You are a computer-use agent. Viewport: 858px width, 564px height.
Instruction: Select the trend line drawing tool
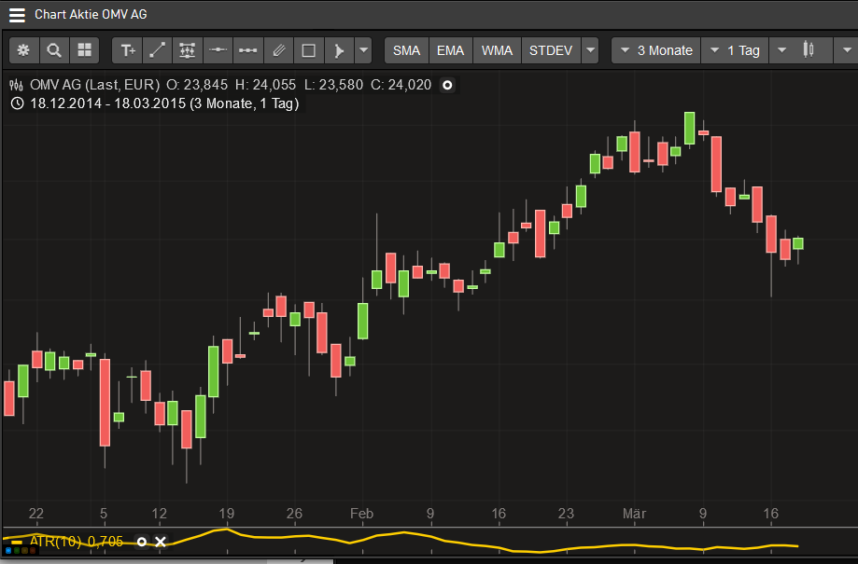click(x=158, y=50)
